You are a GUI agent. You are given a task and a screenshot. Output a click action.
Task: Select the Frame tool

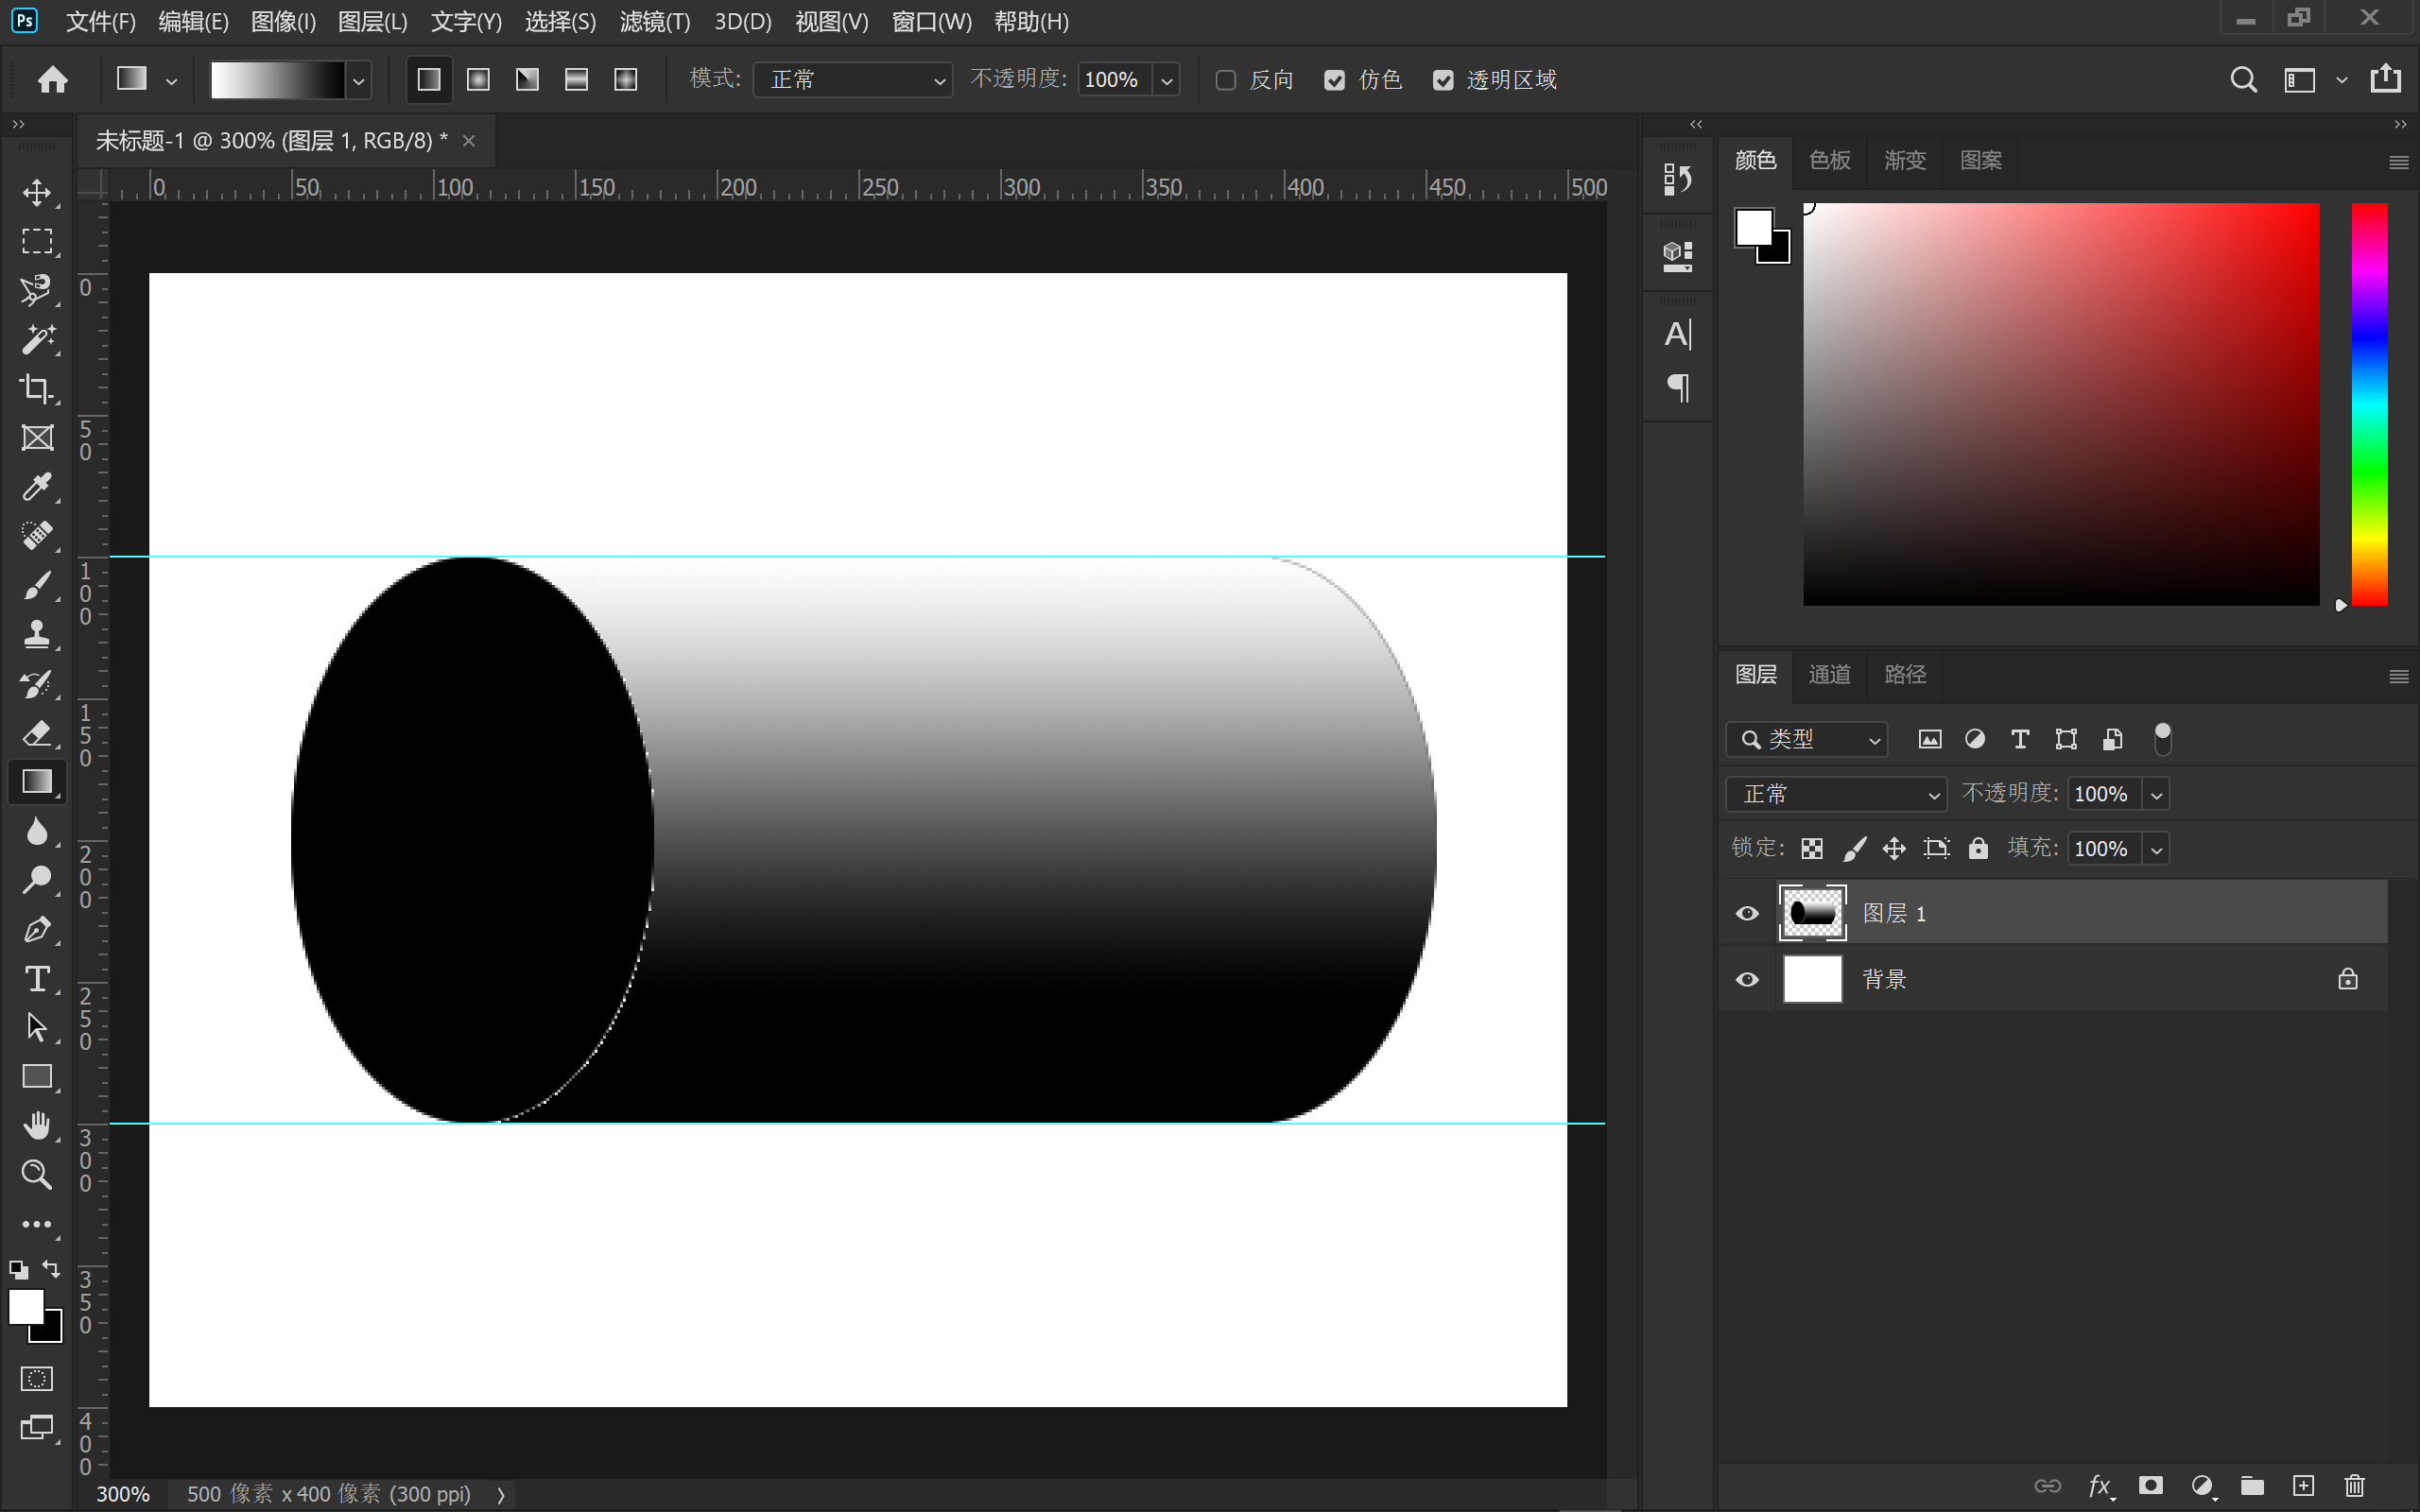[37, 437]
